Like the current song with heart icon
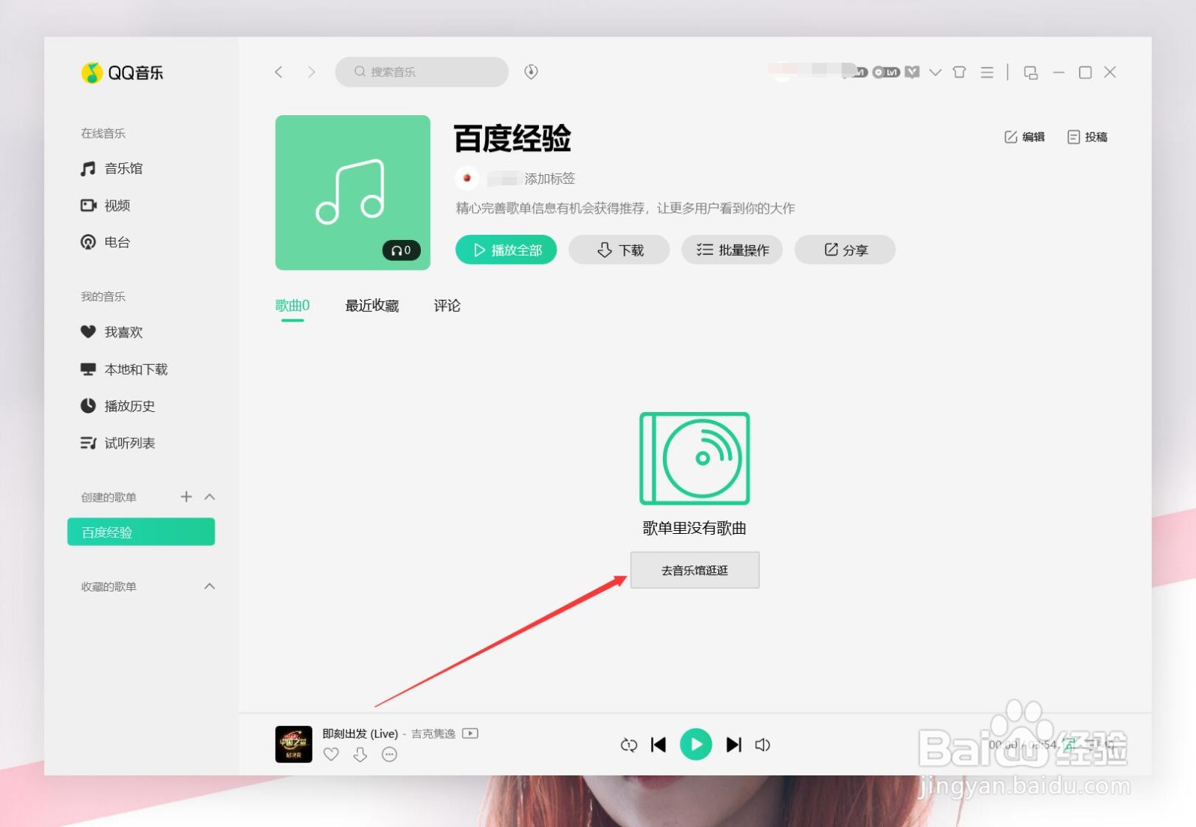The height and width of the screenshot is (827, 1196). pyautogui.click(x=331, y=754)
